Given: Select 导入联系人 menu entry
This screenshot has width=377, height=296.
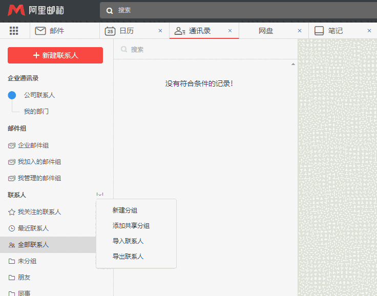Looking at the screenshot, I should pos(128,241).
